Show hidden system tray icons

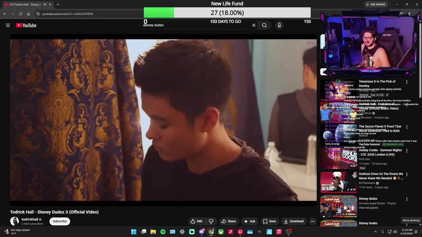click(376, 232)
